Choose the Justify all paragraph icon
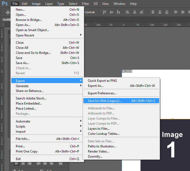The image size is (190, 171). 61,163
